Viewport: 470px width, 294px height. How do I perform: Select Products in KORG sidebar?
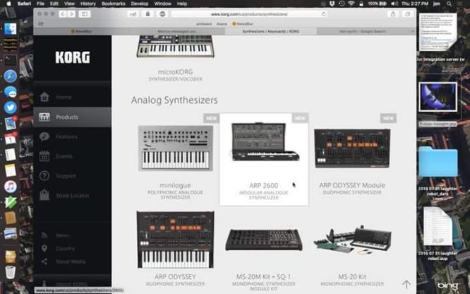click(x=72, y=117)
